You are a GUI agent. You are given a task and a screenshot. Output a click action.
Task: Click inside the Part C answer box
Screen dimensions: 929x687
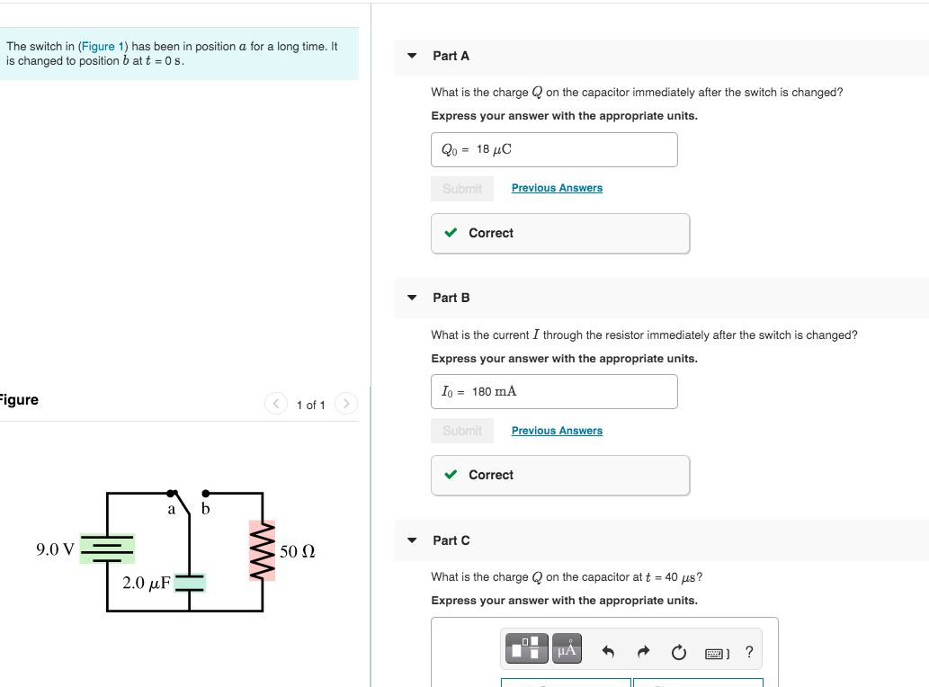point(565,682)
